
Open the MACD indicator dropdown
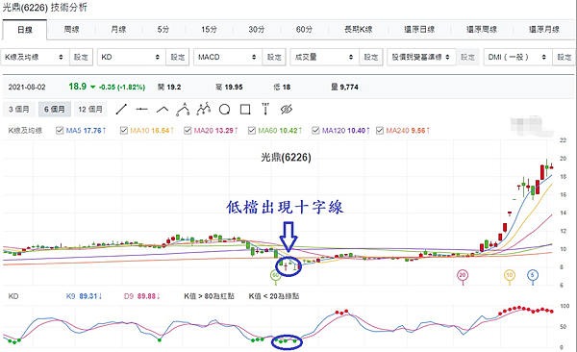click(228, 57)
